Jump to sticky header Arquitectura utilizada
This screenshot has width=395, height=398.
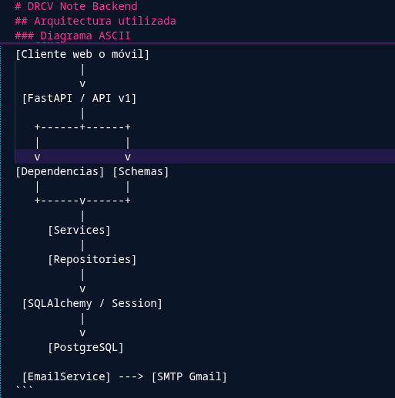pyautogui.click(x=95, y=21)
